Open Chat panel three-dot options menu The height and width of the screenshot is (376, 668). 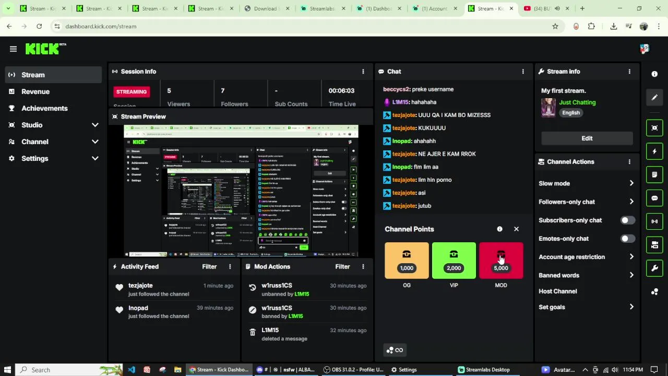pos(523,72)
